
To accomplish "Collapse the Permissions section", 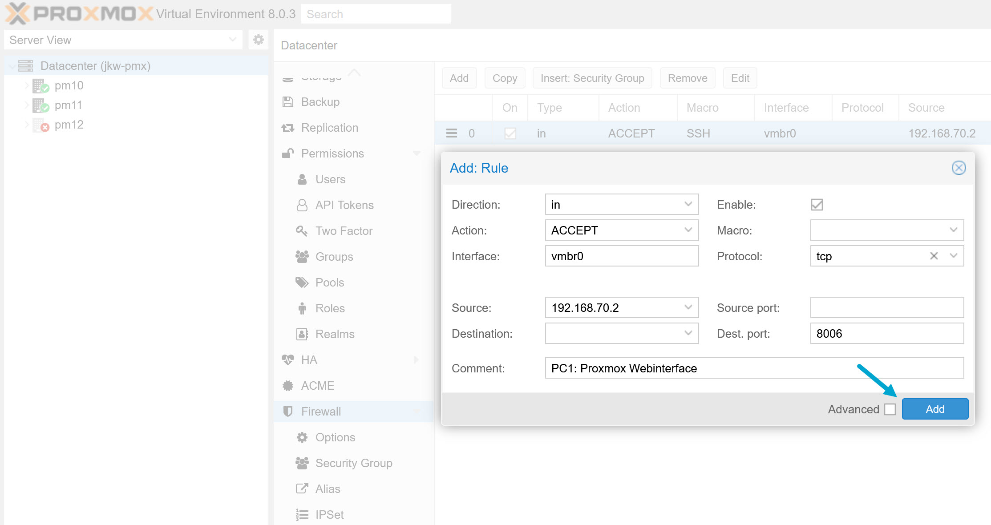I will 417,153.
